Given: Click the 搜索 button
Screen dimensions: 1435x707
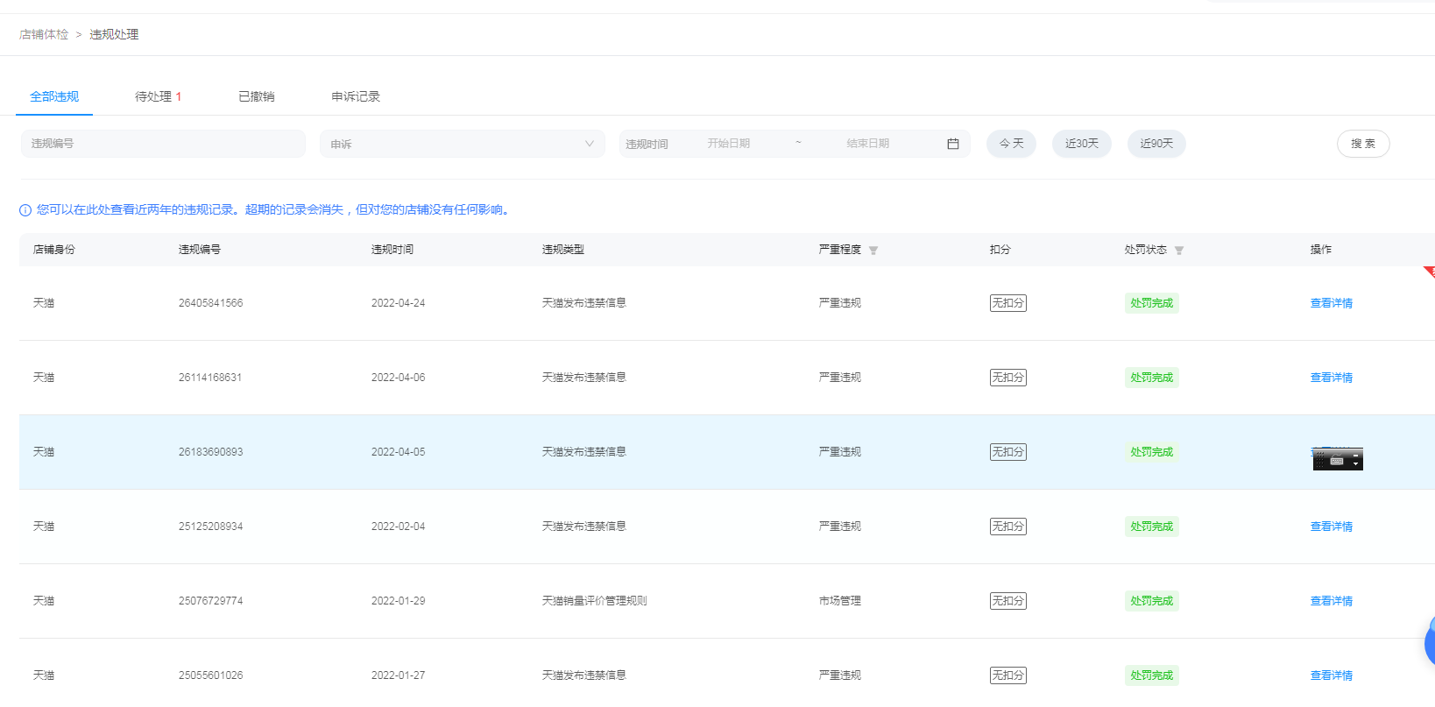Looking at the screenshot, I should point(1362,144).
